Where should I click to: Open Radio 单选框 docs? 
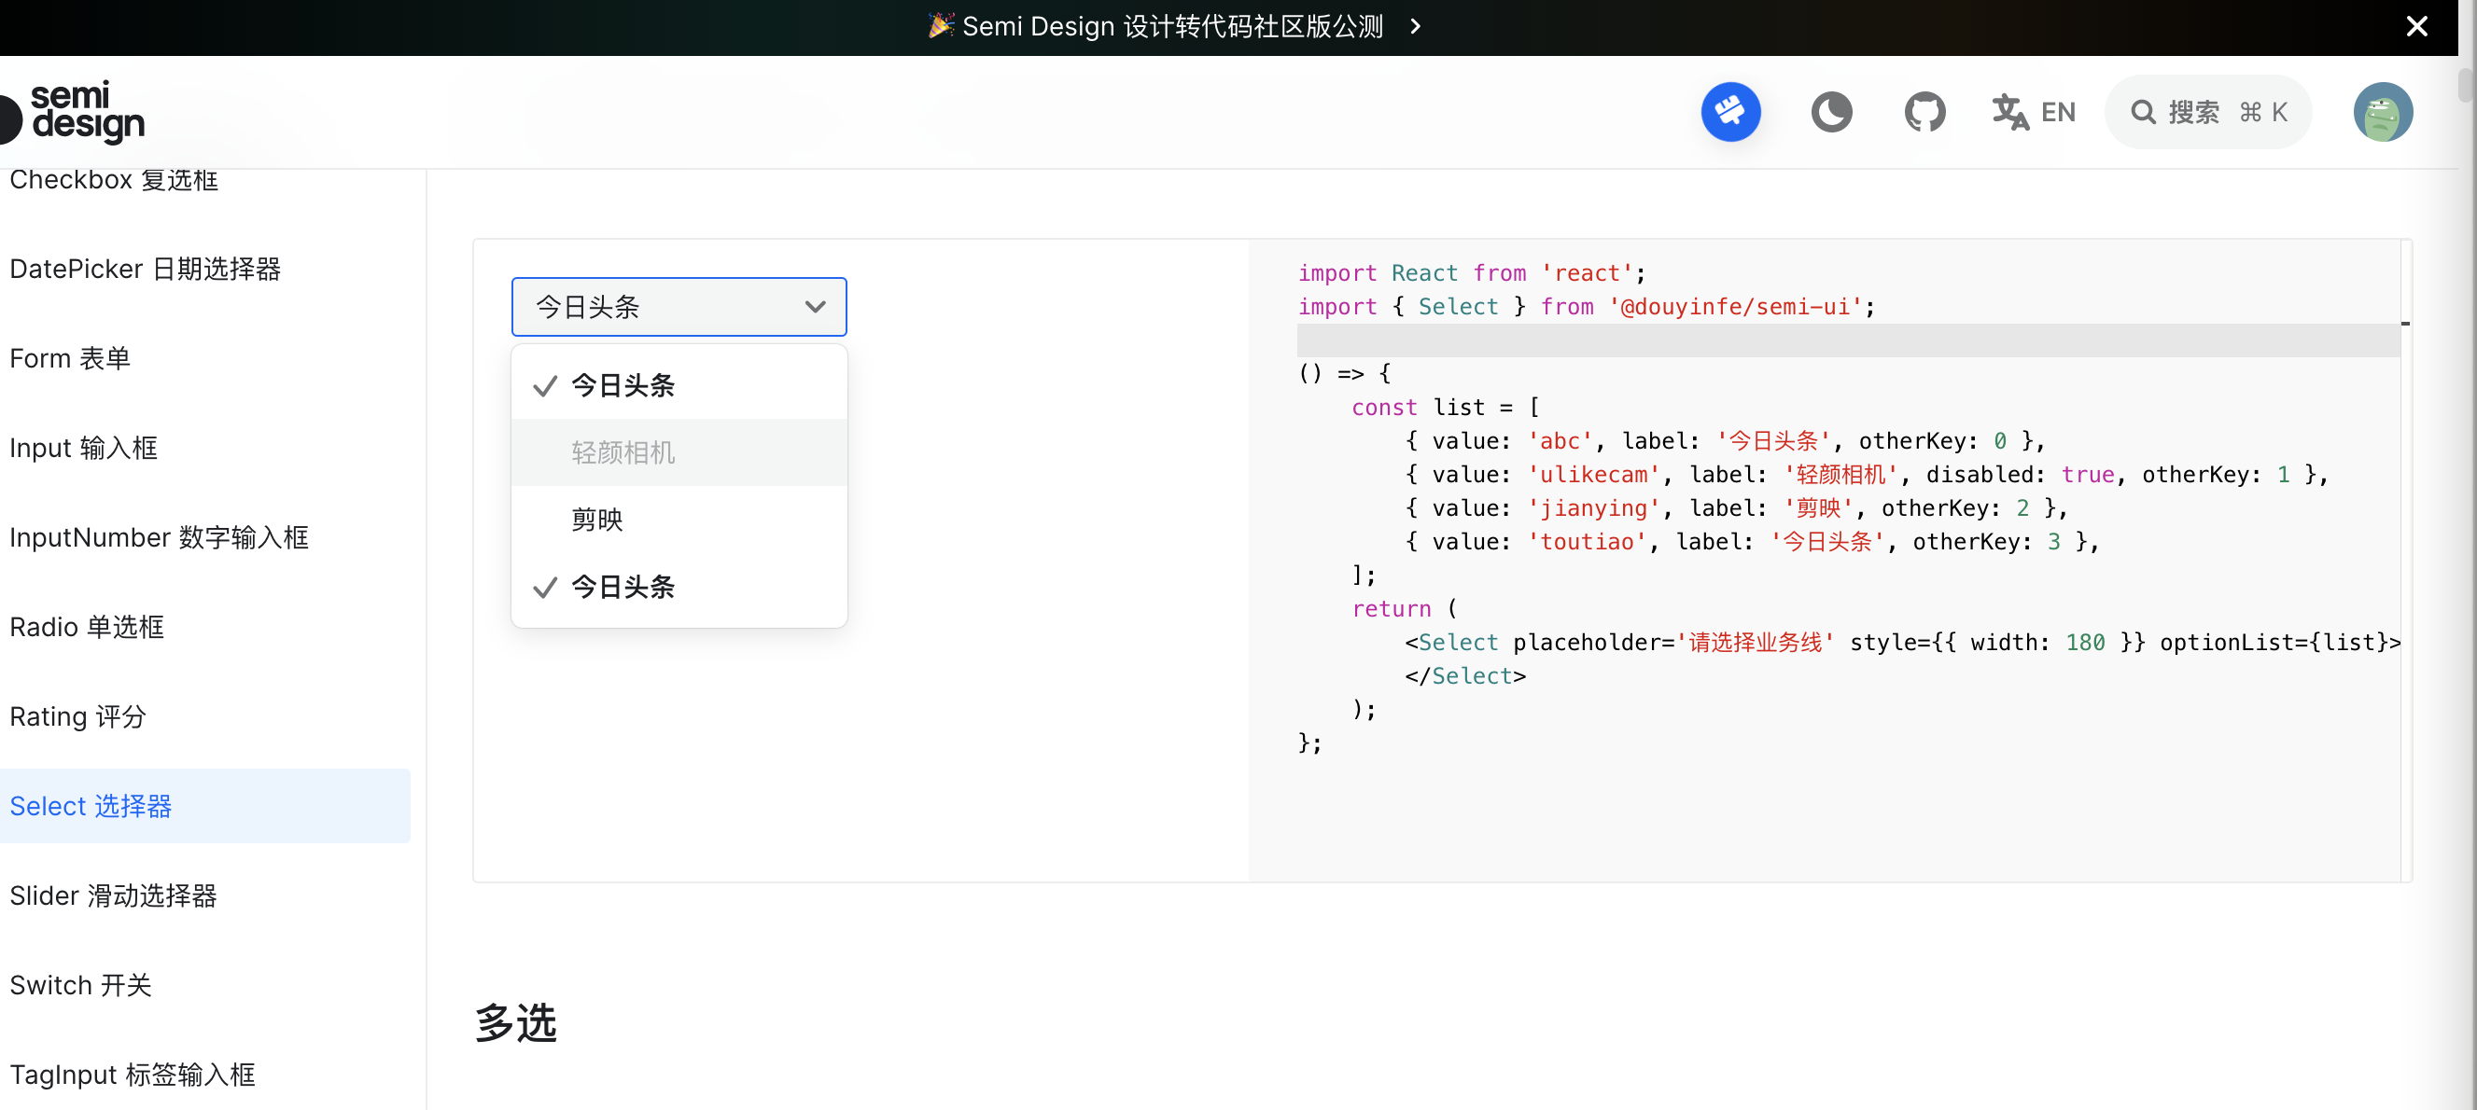(88, 627)
